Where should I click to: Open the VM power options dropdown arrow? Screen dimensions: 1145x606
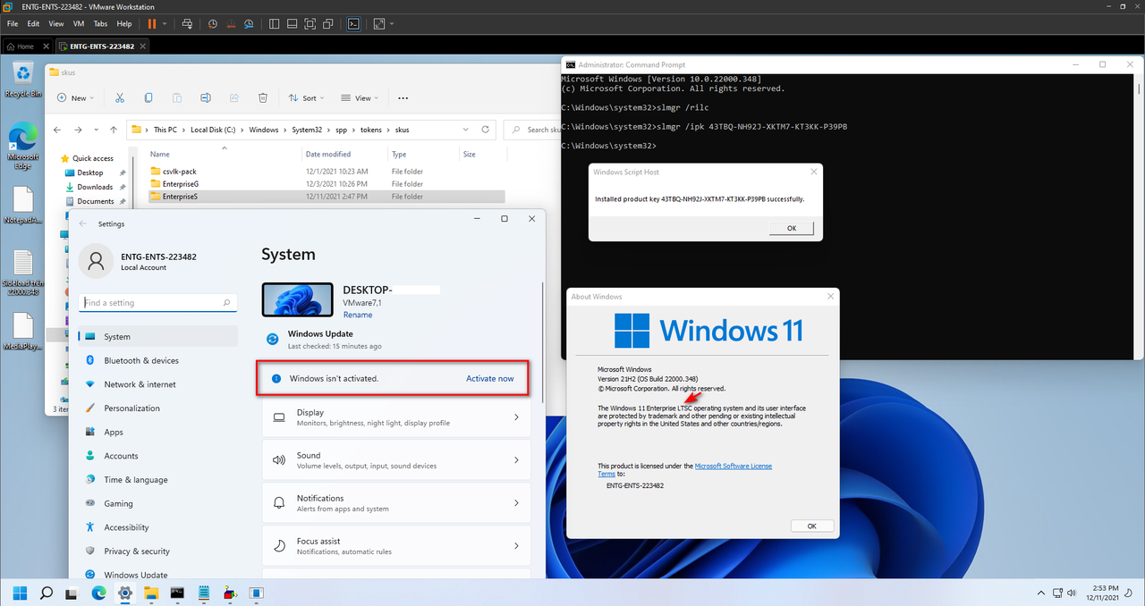coord(163,23)
